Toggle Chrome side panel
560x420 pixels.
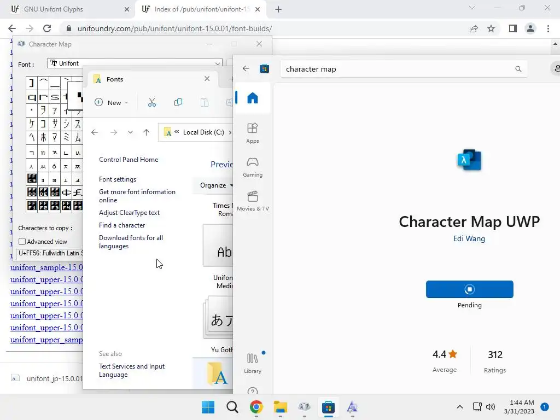click(x=513, y=28)
